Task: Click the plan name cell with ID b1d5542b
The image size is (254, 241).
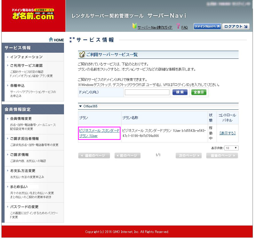Action: coord(164,133)
